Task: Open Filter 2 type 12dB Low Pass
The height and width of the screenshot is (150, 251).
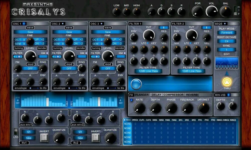Action: [191, 71]
